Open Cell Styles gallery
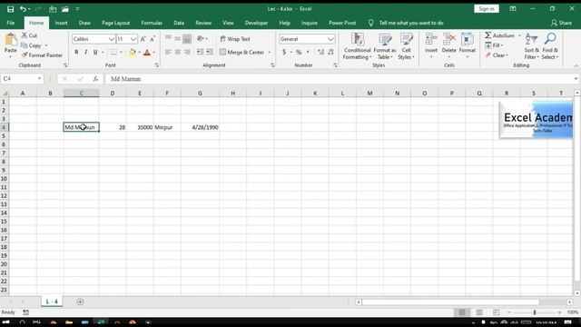581x327 pixels. 406,46
